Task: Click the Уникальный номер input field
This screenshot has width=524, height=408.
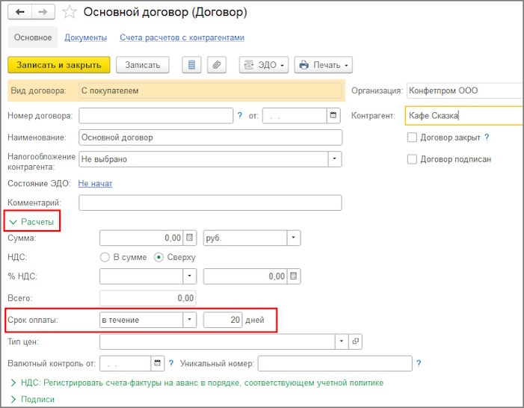Action: tap(335, 363)
